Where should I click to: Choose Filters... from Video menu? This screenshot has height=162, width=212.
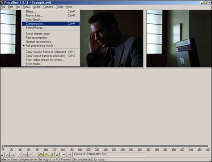pos(51,12)
